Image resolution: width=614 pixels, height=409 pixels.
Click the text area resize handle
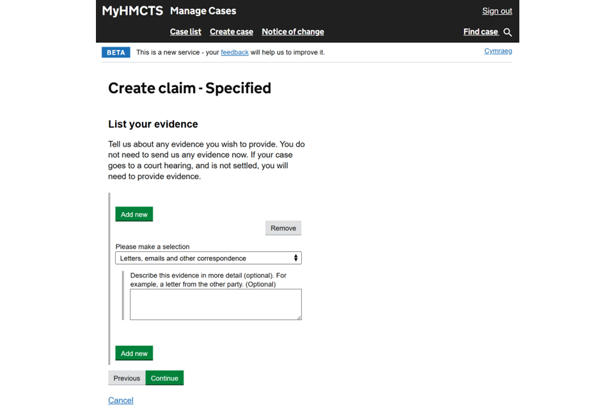tap(299, 317)
